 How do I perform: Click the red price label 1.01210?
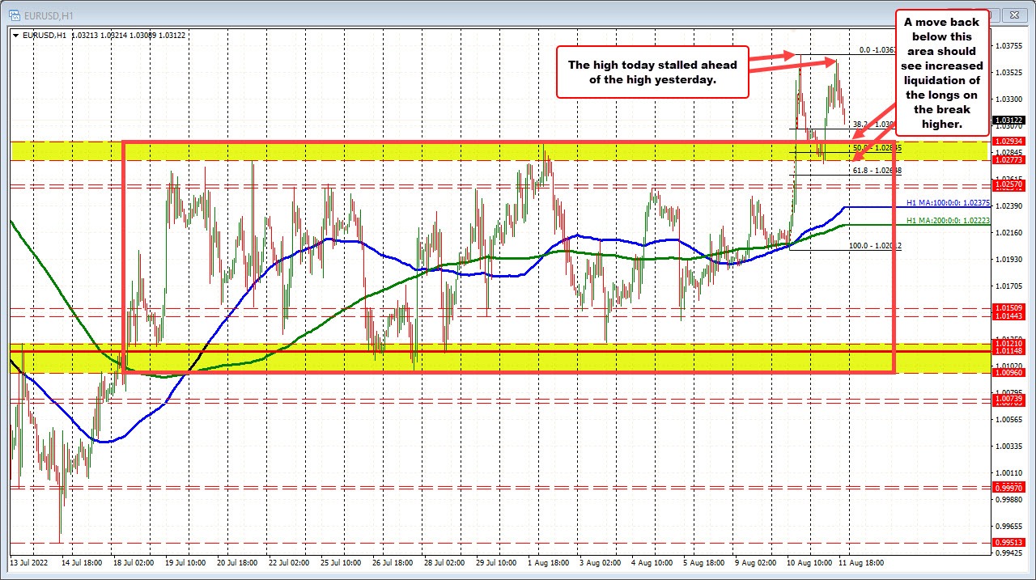pos(1008,344)
